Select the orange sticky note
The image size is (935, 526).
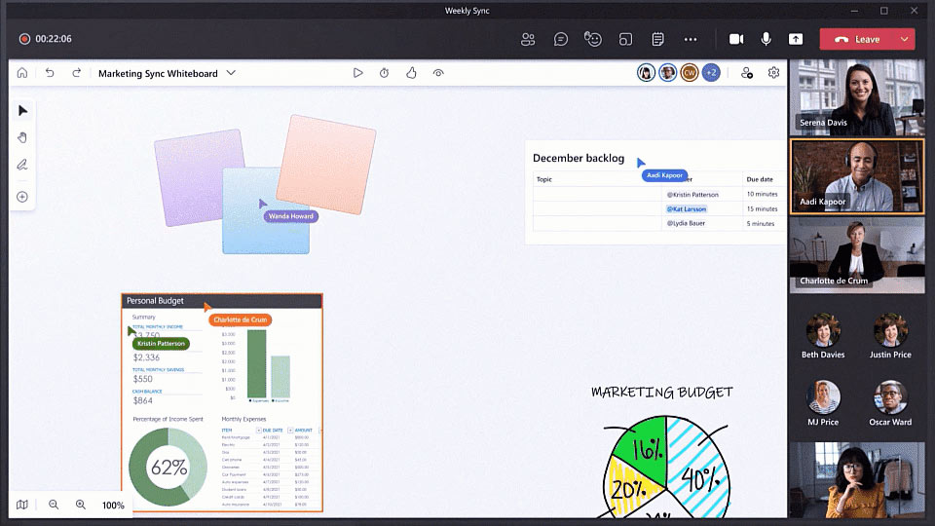[326, 164]
